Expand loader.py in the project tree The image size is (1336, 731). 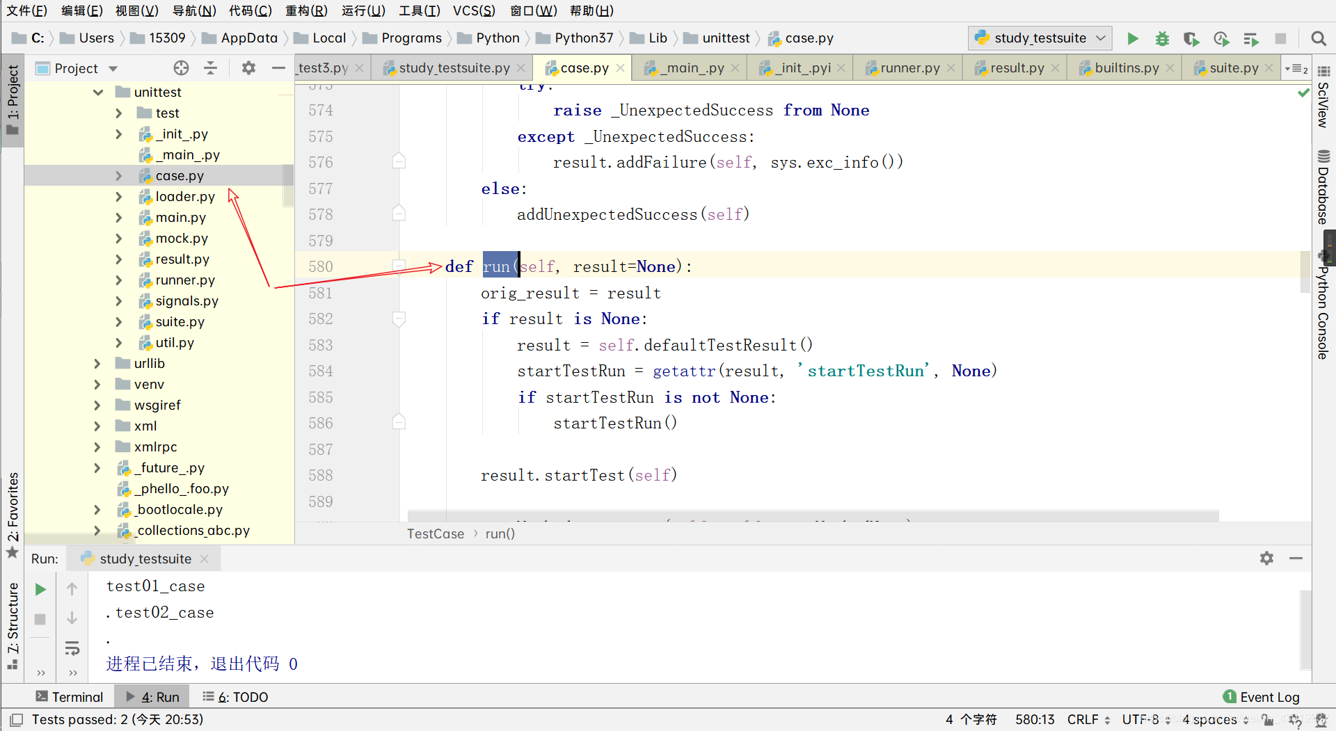119,197
